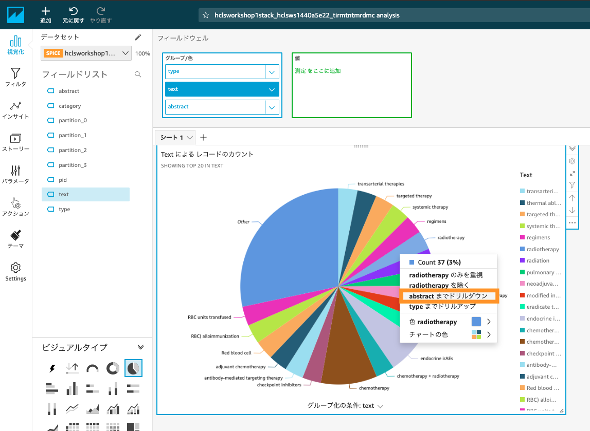Select 'radiotherapy のみを重視' menu option

[x=446, y=275]
